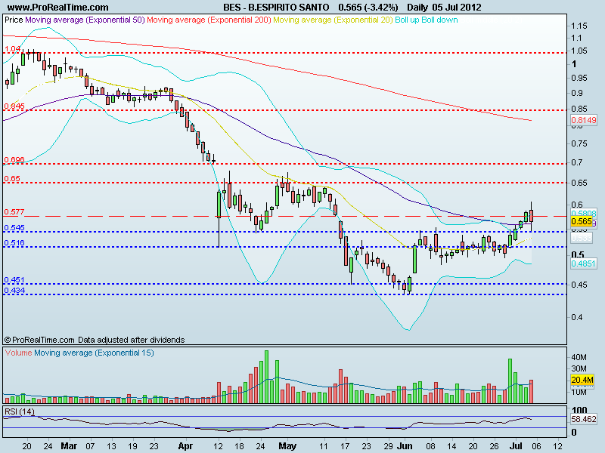Click the Mar month label on date axis
The height and width of the screenshot is (453, 605).
[69, 446]
